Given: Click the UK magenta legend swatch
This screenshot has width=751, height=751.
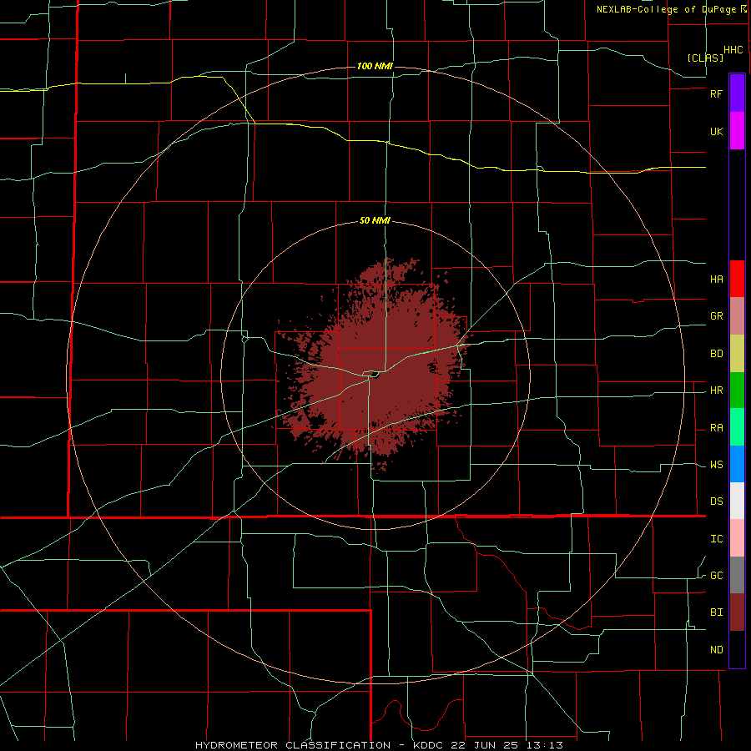Looking at the screenshot, I should coord(737,131).
